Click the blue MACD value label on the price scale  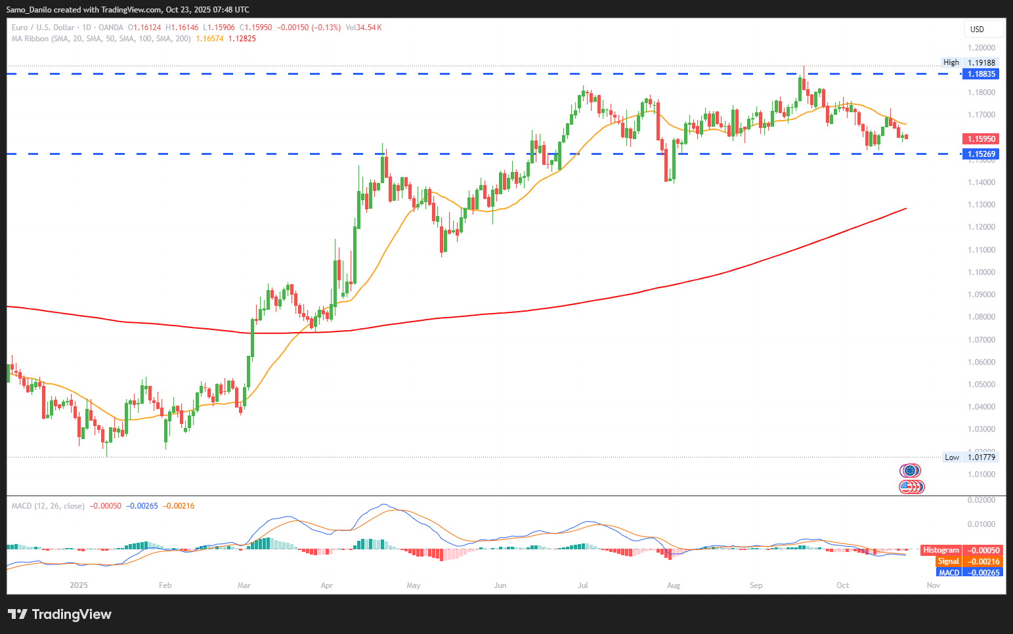(970, 572)
